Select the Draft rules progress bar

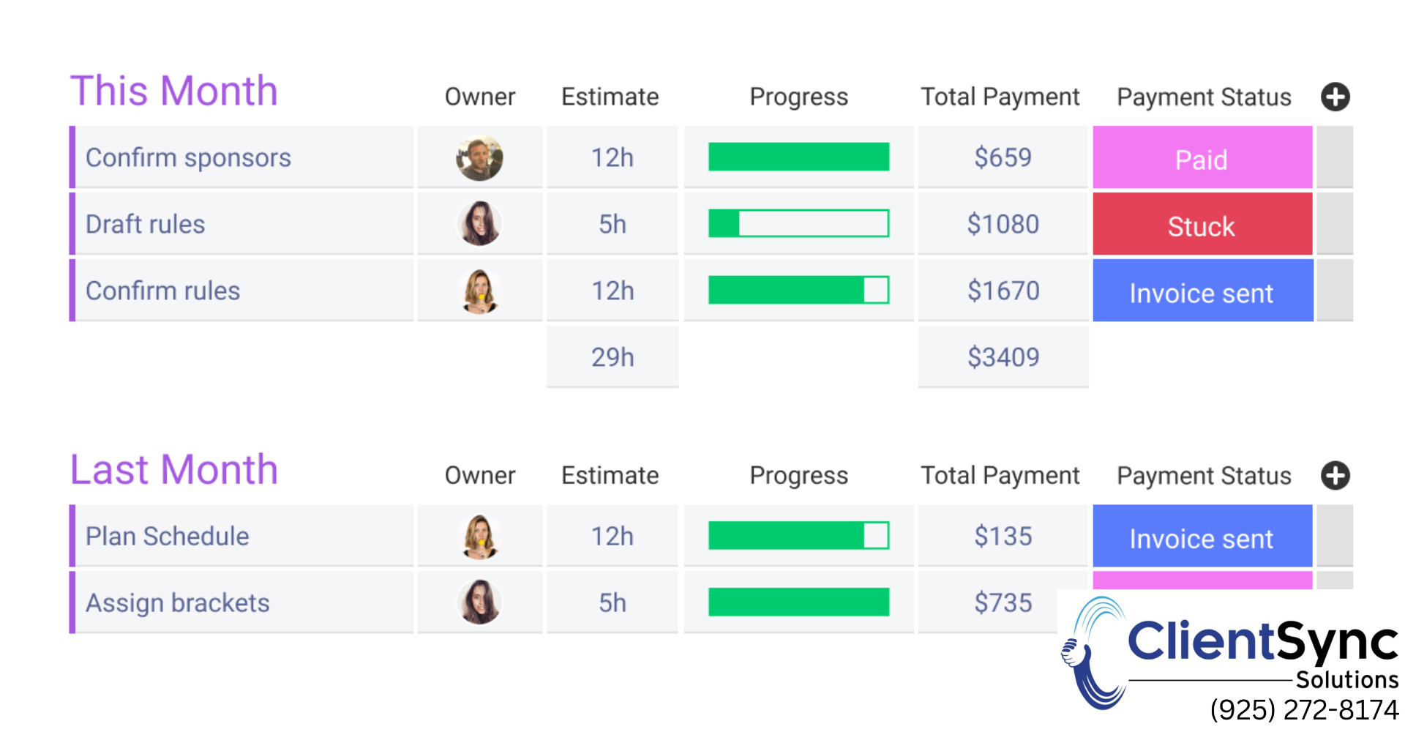point(798,223)
